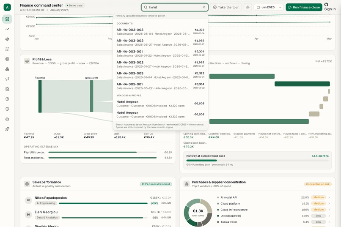Click the NP avatar for Nikos Papadopoulos
The width and height of the screenshot is (341, 227).
28,200
